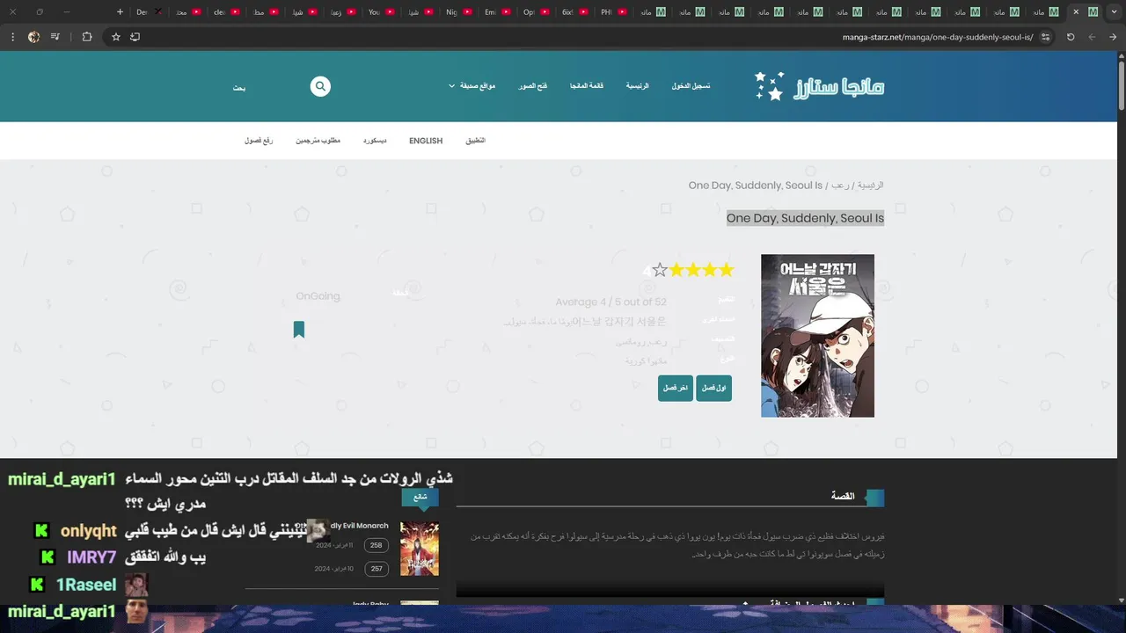Click the اخر فصل button
The width and height of the screenshot is (1126, 633).
[x=676, y=388]
